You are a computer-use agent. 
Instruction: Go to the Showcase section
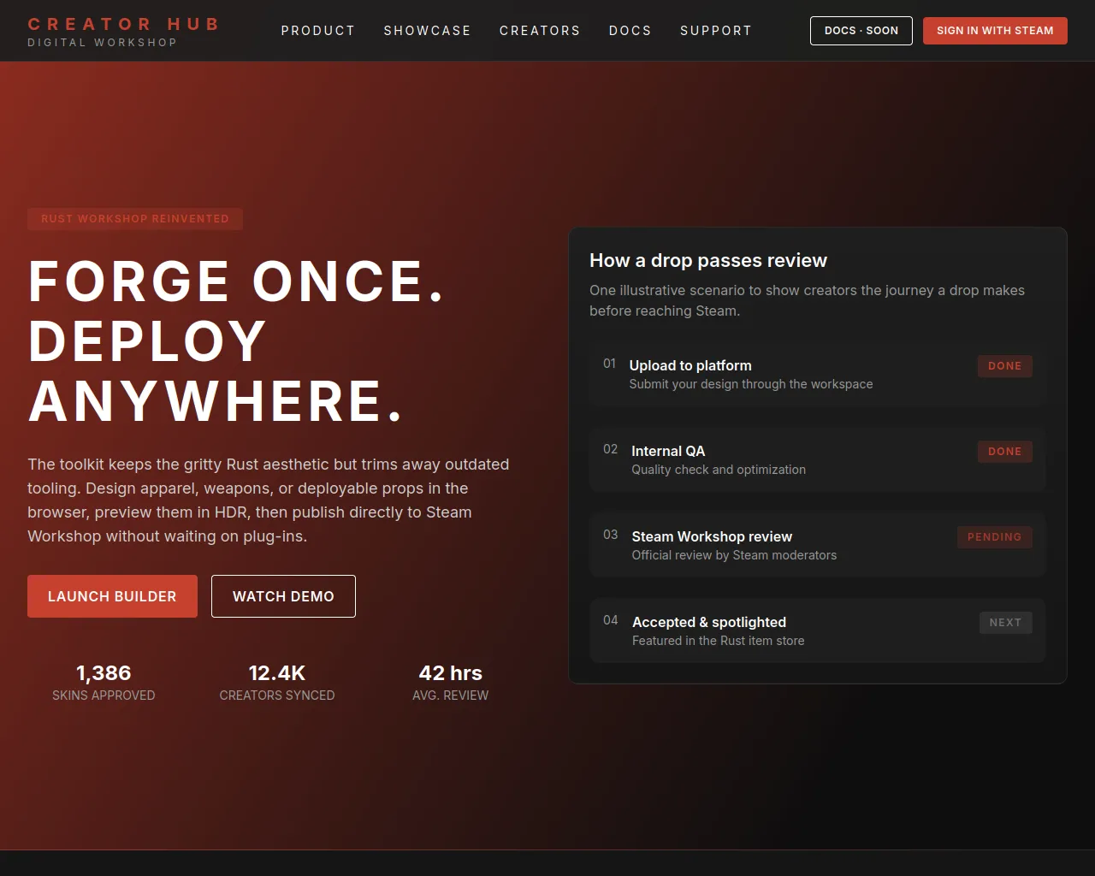[x=428, y=31]
